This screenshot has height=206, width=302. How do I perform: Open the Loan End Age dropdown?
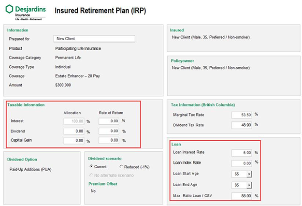click(249, 185)
